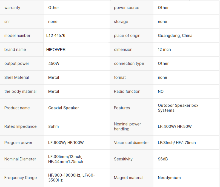220x187 pixels.
Task: Select the 'LF:800W/ HF:100W' program power value
Action: pos(66,143)
